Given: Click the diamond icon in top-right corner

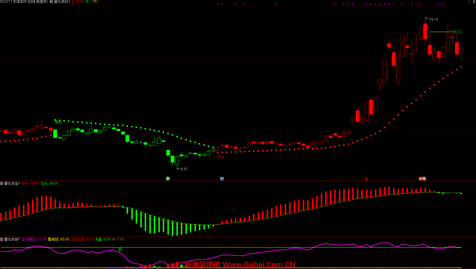Looking at the screenshot, I should tap(469, 1).
